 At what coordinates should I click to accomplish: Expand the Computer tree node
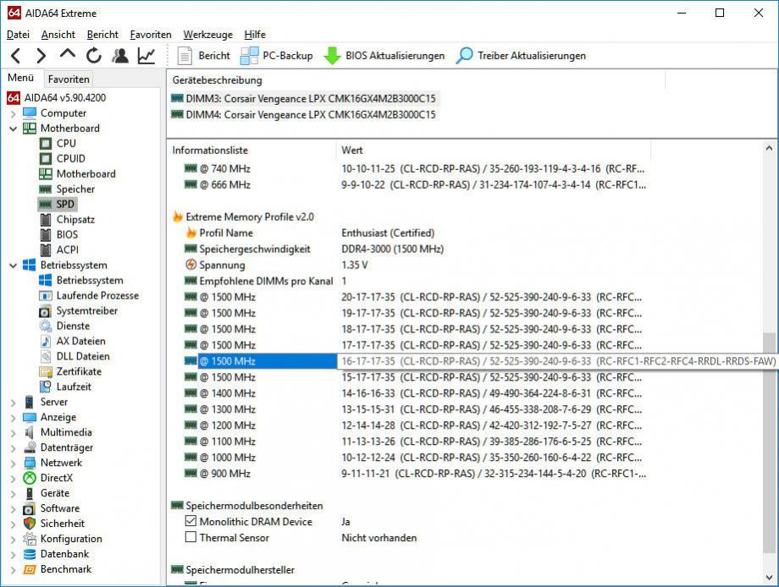tap(13, 113)
